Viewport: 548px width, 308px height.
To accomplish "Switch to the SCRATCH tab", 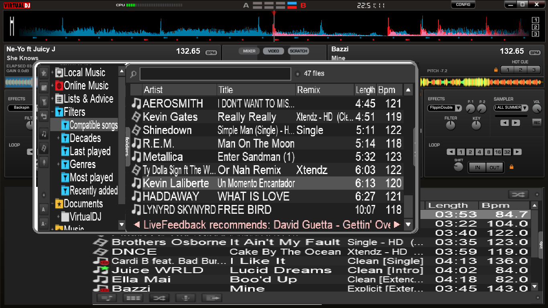I will pos(298,51).
